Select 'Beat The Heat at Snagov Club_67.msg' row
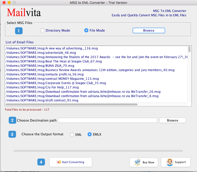This screenshot has height=172, width=197. pos(96,61)
